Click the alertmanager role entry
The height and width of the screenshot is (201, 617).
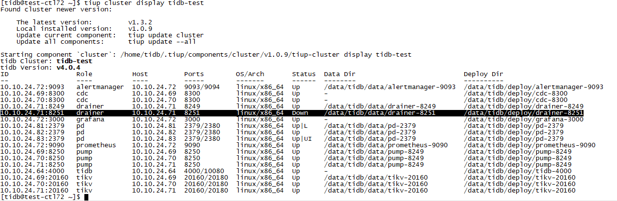pos(100,87)
